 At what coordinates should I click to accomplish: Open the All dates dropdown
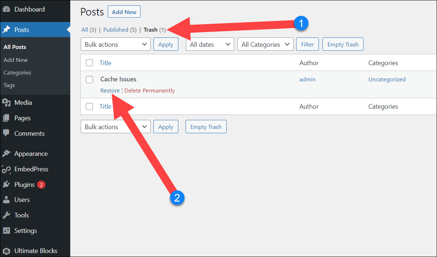(210, 45)
